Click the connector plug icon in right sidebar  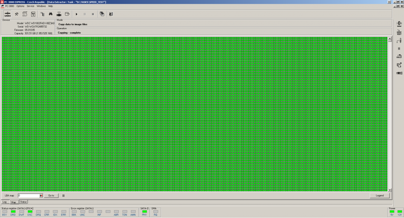(x=399, y=73)
